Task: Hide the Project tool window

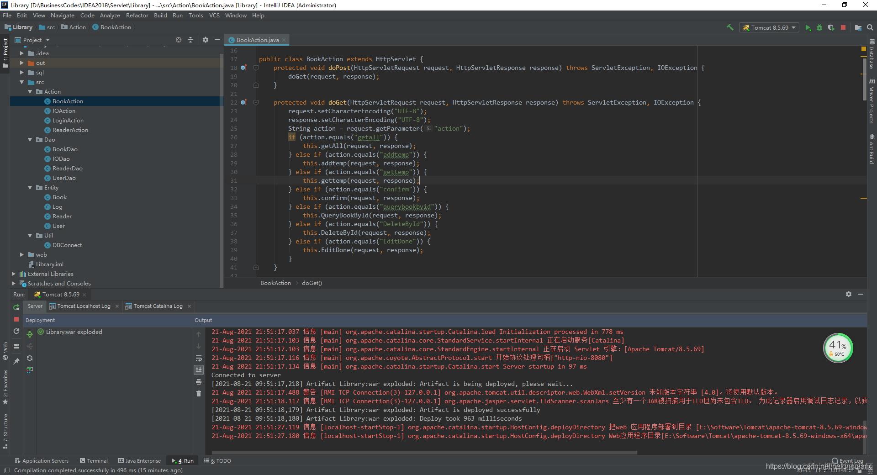Action: (217, 40)
